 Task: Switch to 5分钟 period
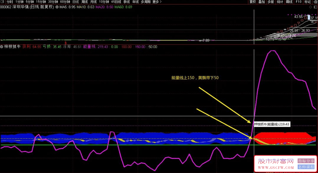tap(30, 2)
